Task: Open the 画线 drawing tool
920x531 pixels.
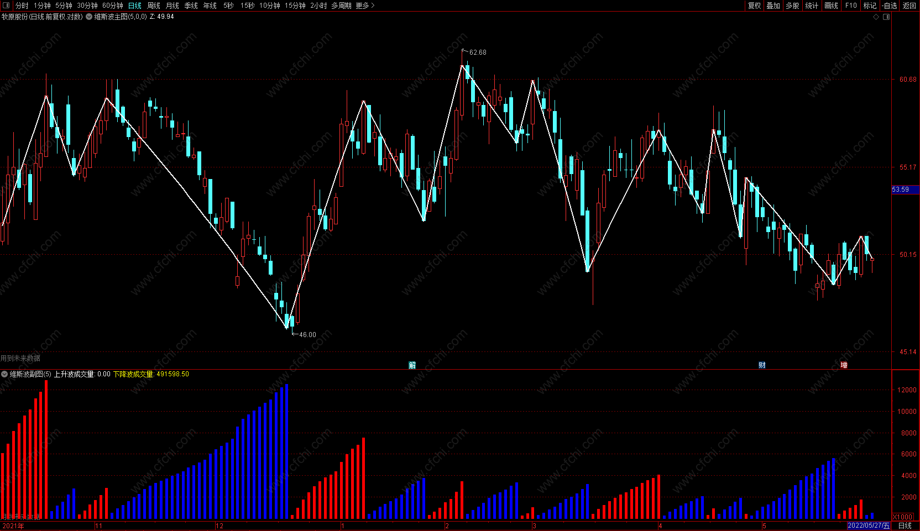Action: coord(831,6)
